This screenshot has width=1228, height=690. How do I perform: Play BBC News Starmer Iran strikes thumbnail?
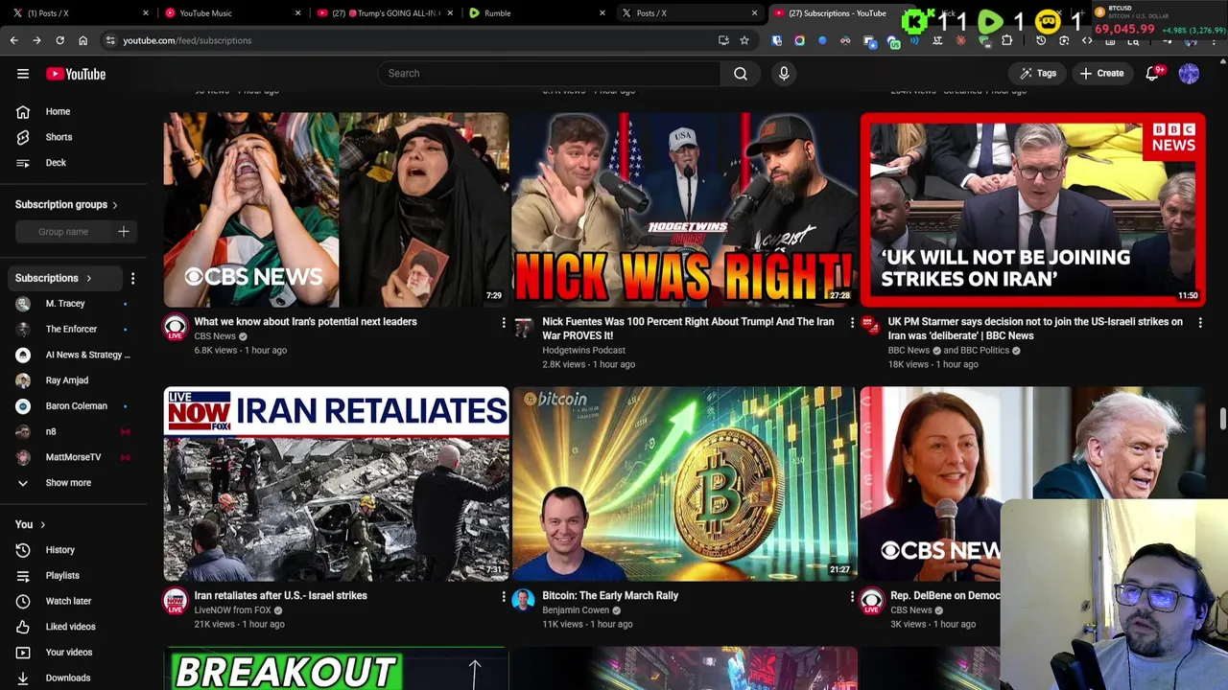(1032, 210)
